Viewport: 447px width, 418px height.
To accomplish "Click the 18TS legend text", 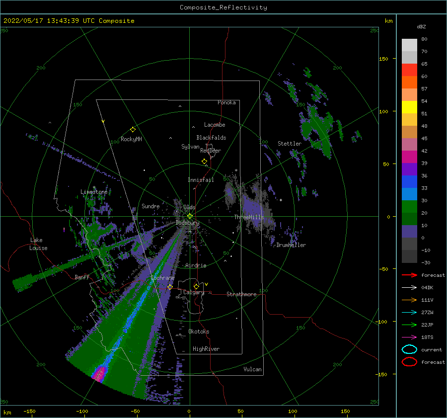I will (427, 337).
